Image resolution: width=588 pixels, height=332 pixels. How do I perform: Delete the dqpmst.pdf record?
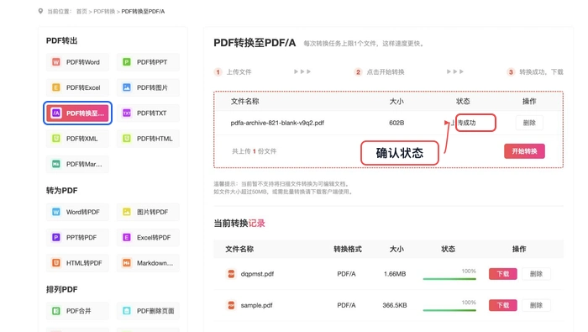(536, 274)
